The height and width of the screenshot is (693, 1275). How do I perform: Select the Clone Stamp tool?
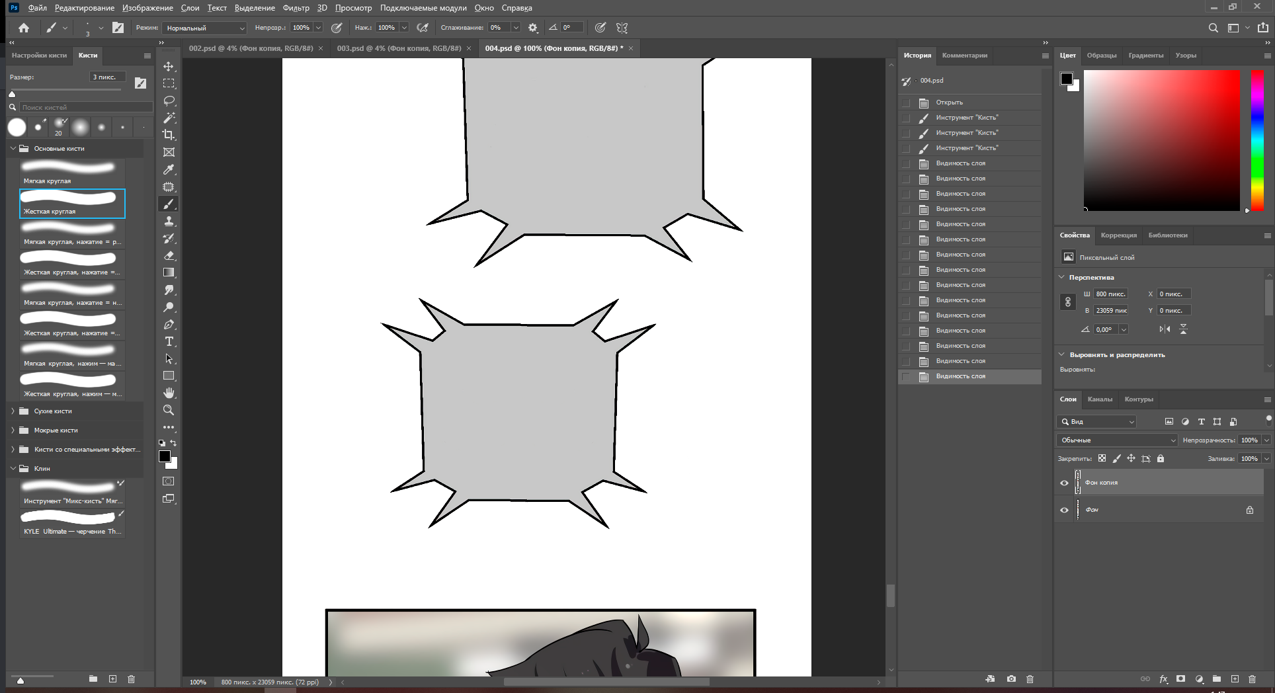pyautogui.click(x=169, y=221)
